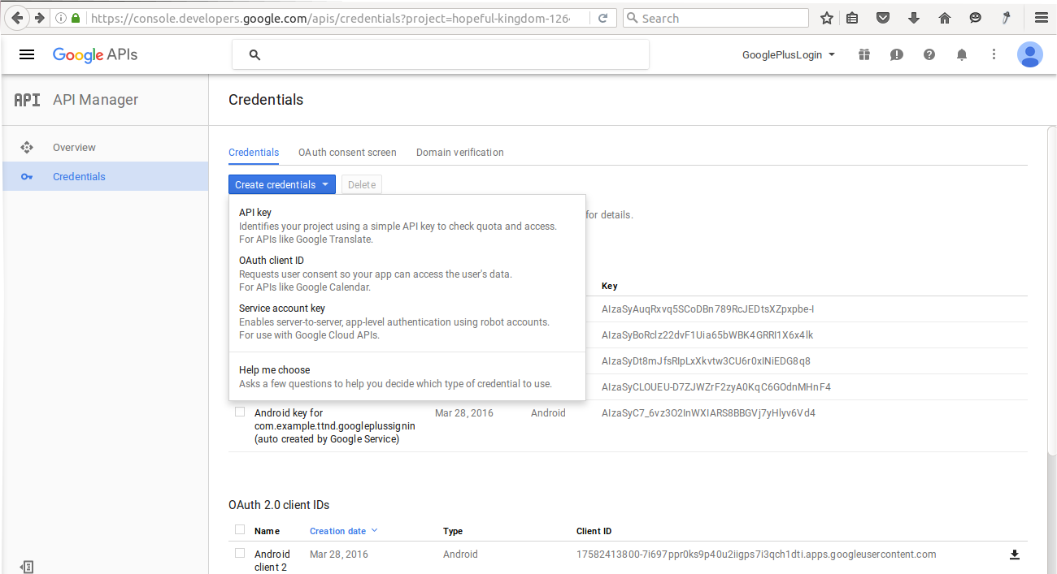Image resolution: width=1057 pixels, height=574 pixels.
Task: Open the Domain verification tab
Action: [460, 153]
